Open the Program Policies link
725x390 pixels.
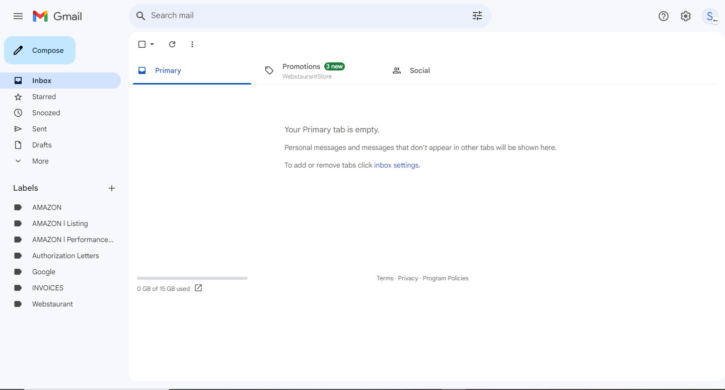click(x=446, y=278)
